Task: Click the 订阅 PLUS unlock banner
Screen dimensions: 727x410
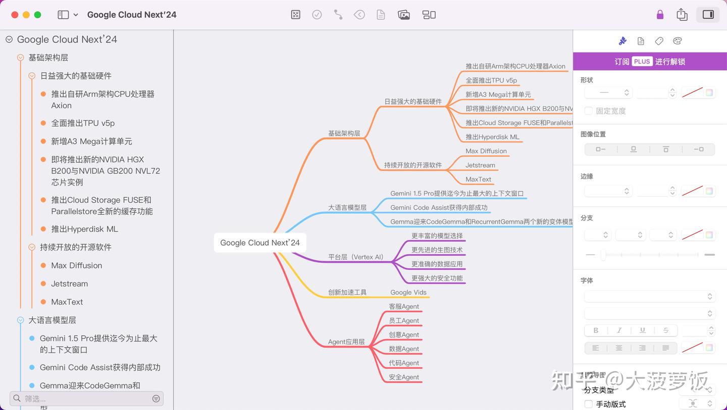Action: point(649,61)
